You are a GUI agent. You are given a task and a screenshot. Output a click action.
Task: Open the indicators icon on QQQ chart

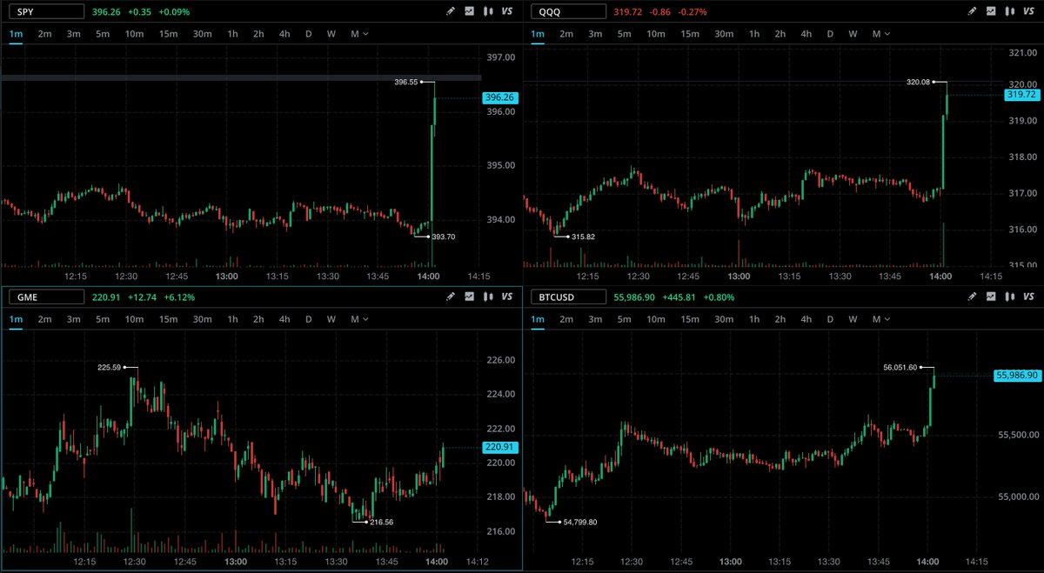click(x=993, y=12)
